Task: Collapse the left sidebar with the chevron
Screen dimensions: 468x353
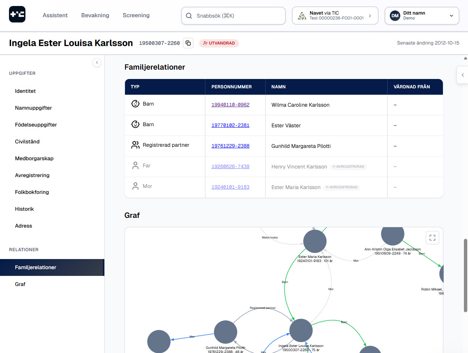Action: [97, 63]
